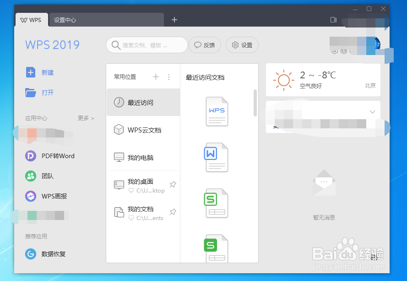Click the temperature 2 ~ -8℃ text

tap(318, 75)
